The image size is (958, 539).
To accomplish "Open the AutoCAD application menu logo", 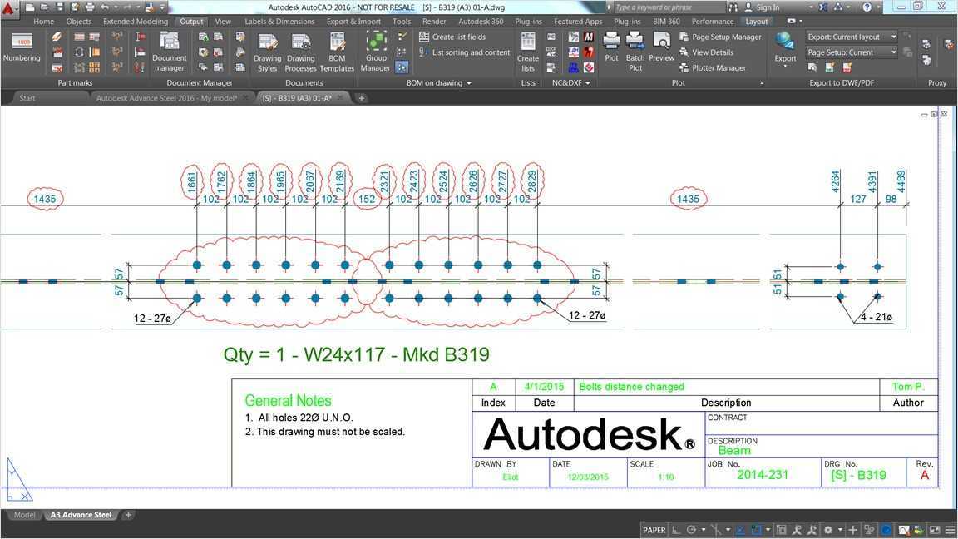I will point(8,8).
